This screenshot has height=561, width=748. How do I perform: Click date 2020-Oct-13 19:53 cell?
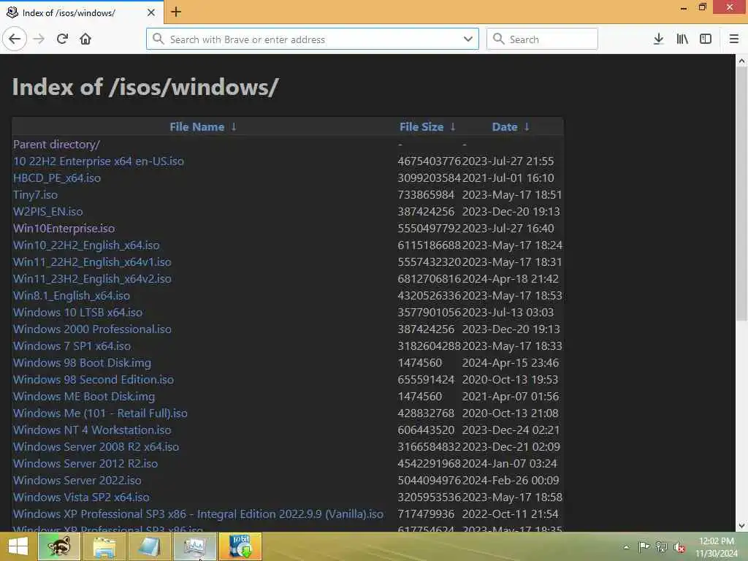tap(510, 379)
